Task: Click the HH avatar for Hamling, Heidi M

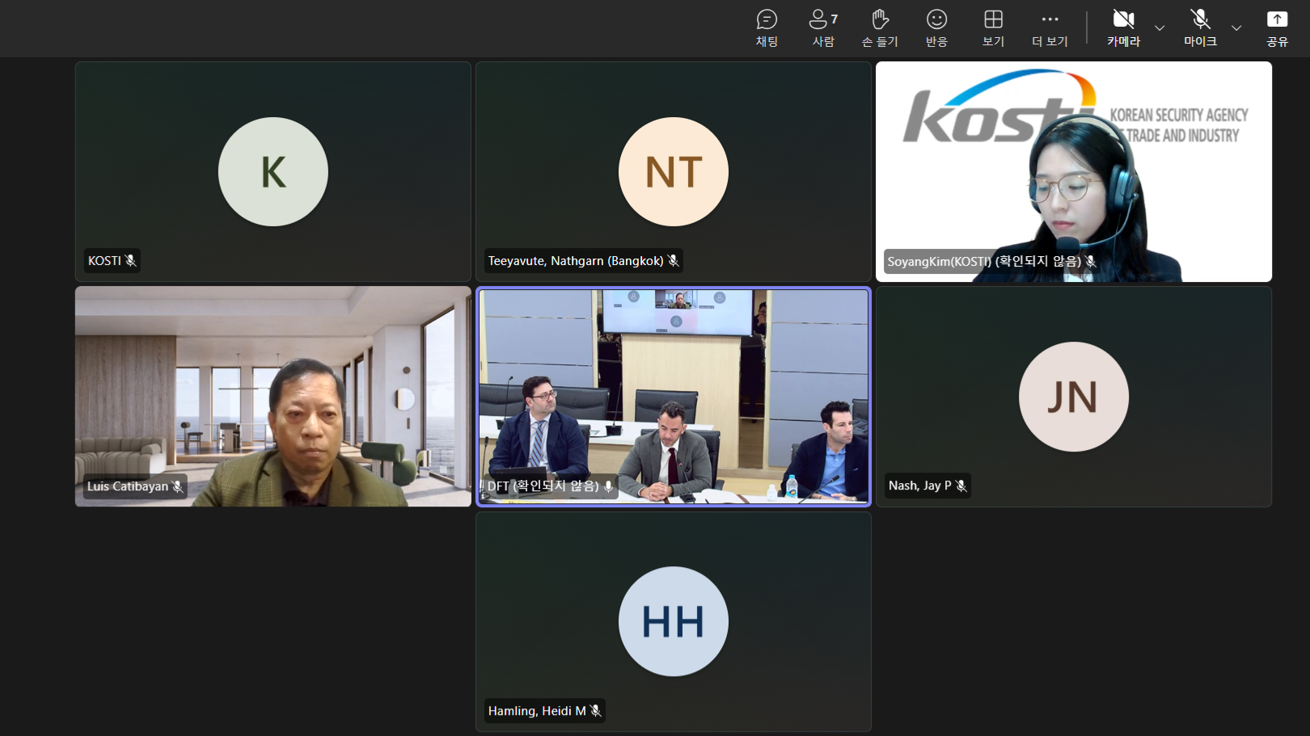Action: point(673,621)
